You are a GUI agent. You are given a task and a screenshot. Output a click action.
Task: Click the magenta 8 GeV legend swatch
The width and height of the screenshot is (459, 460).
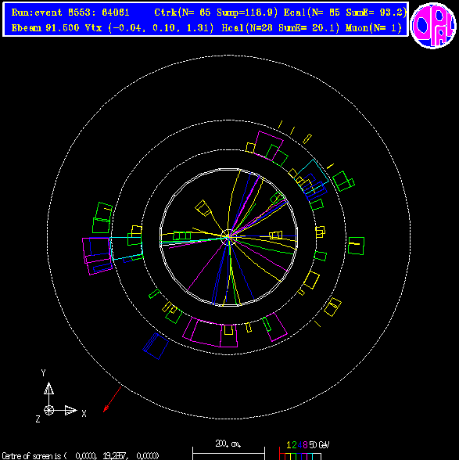click(x=304, y=457)
